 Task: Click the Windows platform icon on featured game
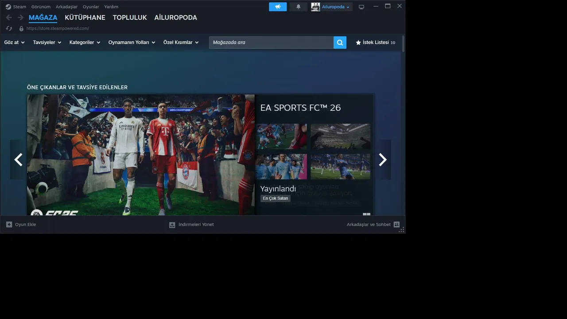366,214
